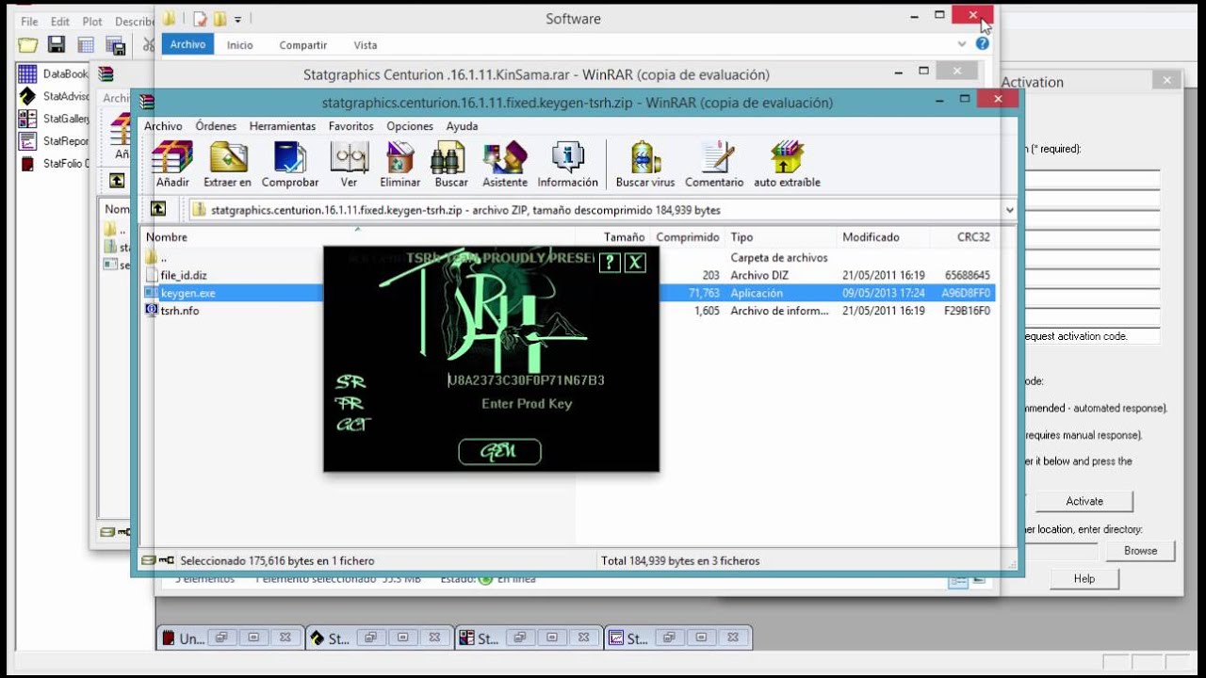This screenshot has width=1206, height=678.
Task: Select the StatReporter icon in Statgraphics
Action: click(x=28, y=141)
